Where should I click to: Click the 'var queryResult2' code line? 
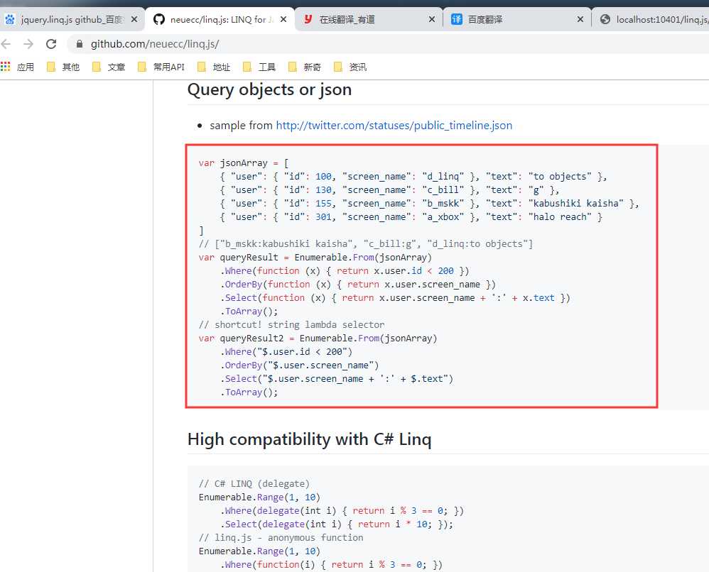click(x=318, y=339)
